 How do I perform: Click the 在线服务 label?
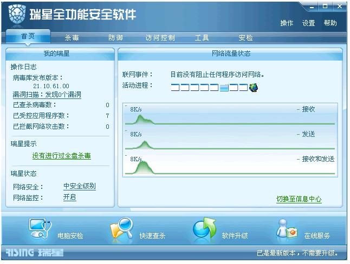317,236
